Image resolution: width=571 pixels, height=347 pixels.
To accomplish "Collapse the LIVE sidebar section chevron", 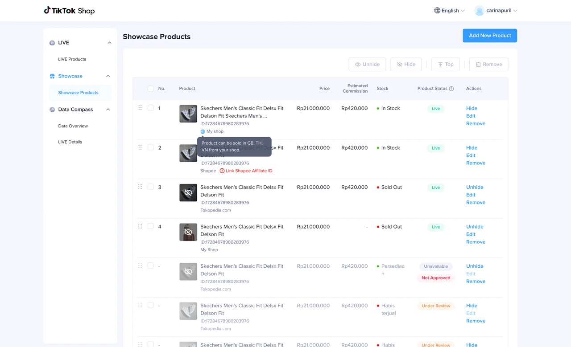I will pos(109,43).
